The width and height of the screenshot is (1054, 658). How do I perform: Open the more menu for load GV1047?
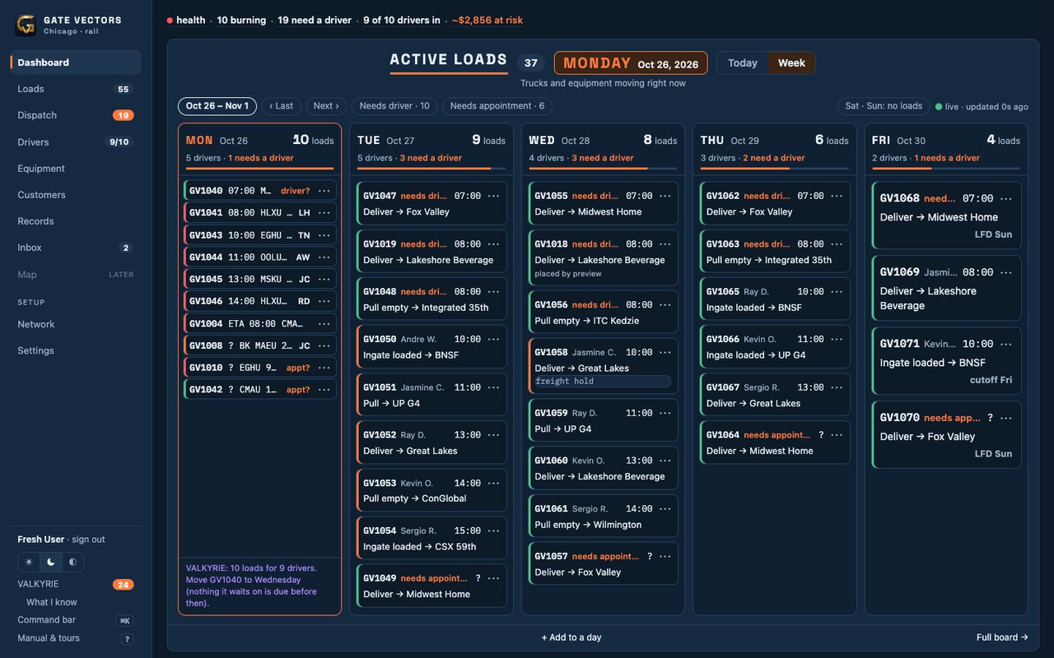pyautogui.click(x=493, y=196)
